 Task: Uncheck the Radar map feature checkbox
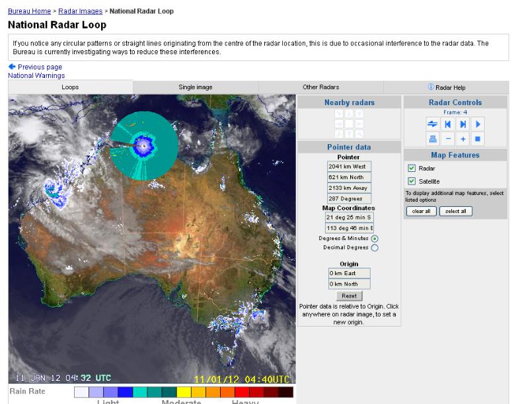tap(412, 169)
